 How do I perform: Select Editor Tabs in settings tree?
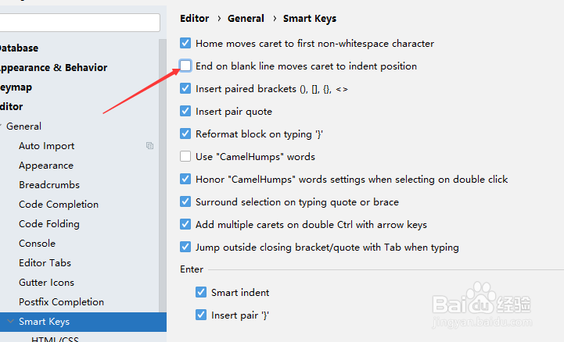tap(45, 262)
